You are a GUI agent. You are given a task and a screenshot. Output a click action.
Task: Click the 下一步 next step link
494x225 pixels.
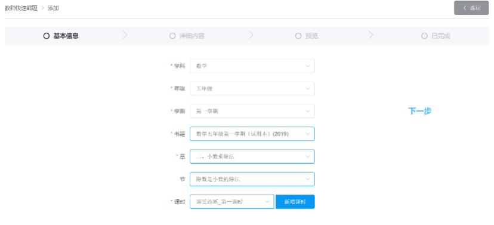pyautogui.click(x=419, y=111)
